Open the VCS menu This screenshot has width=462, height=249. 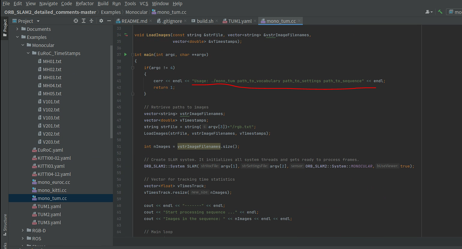click(x=144, y=4)
